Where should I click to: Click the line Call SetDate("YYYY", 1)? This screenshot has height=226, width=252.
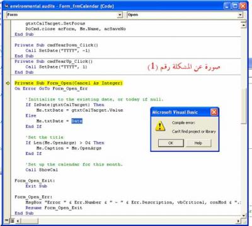tap(56, 67)
